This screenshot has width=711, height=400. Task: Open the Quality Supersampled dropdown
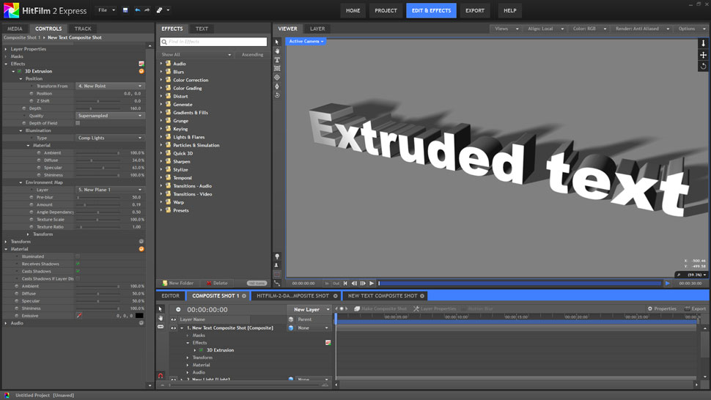point(110,116)
